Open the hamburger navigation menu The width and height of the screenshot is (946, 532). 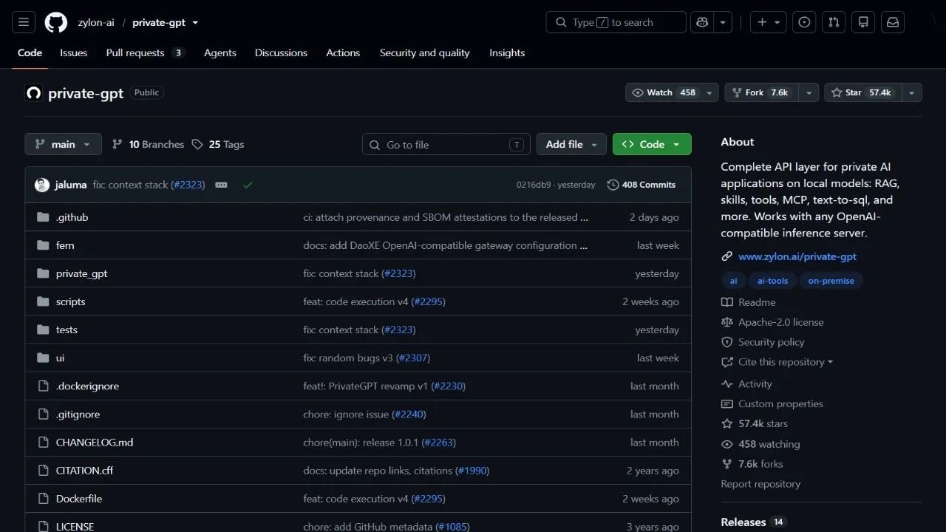[x=23, y=22]
